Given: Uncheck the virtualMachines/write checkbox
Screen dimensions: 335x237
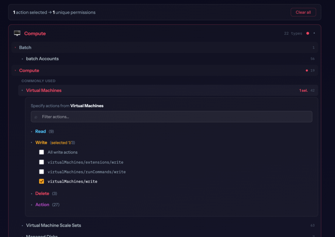Looking at the screenshot, I should point(42,181).
